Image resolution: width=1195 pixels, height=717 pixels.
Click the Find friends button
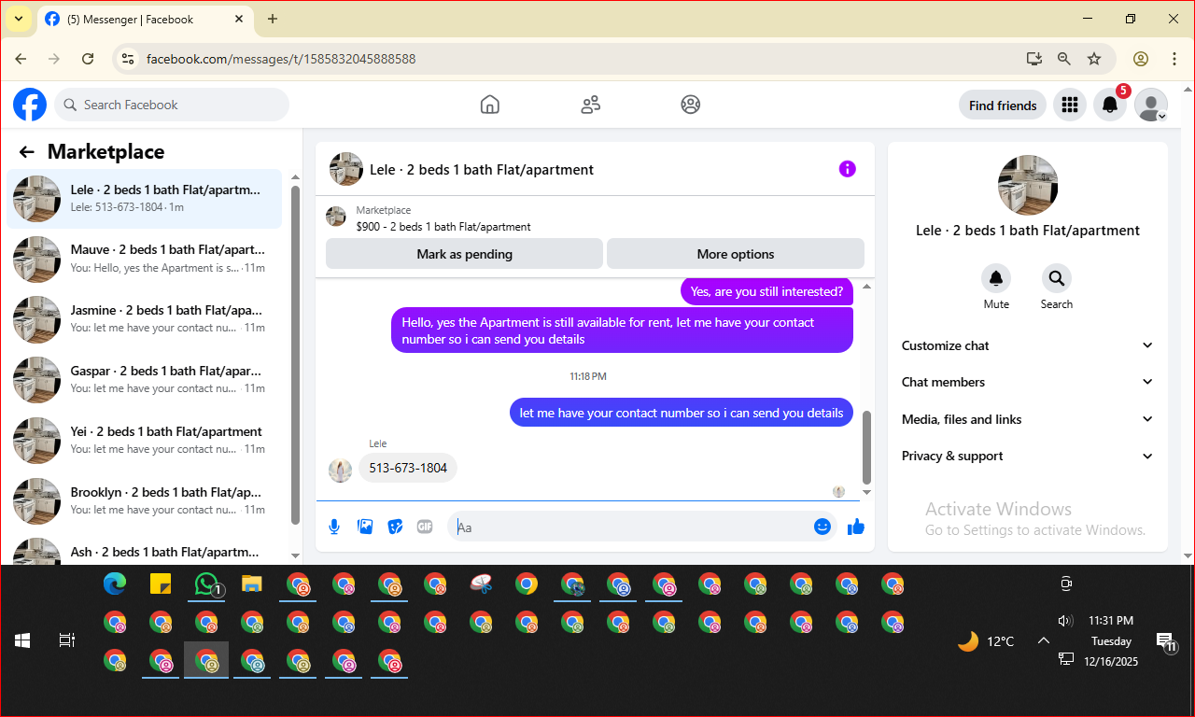tap(1003, 105)
